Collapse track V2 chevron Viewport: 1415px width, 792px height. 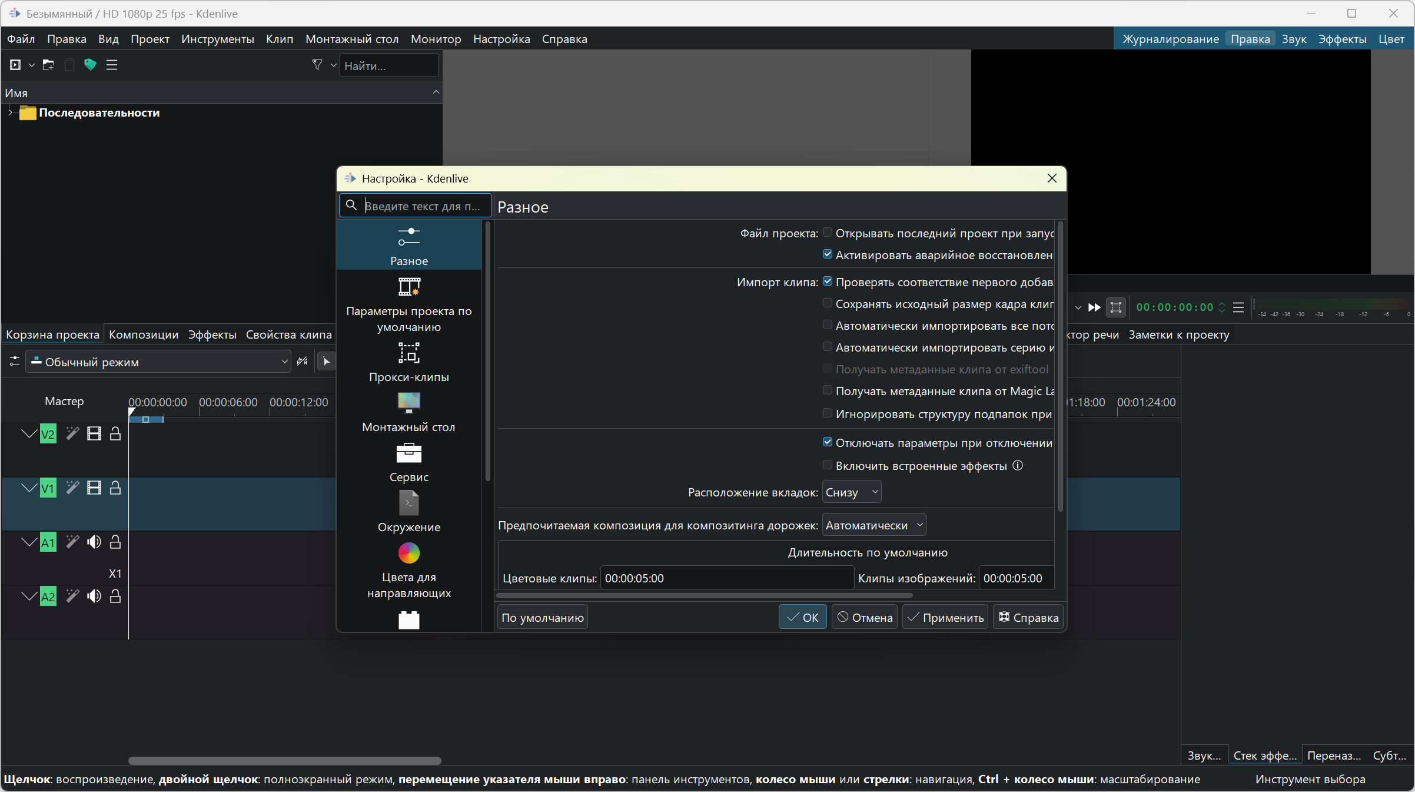tap(29, 434)
